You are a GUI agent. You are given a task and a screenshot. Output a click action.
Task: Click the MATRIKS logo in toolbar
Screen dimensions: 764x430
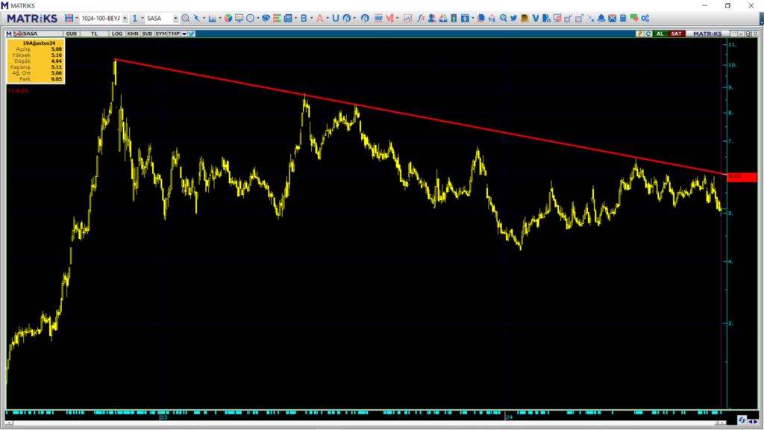32,18
